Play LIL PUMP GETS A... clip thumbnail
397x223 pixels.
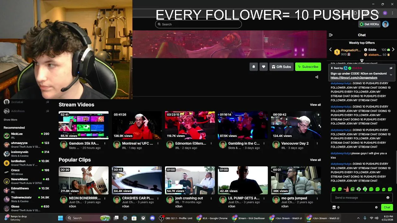243,180
